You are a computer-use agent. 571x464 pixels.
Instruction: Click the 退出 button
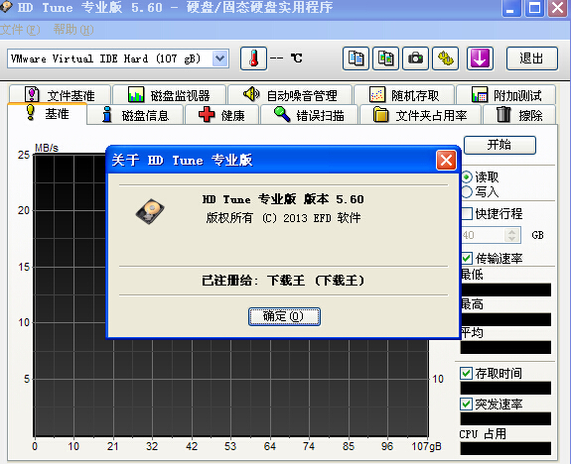point(531,58)
